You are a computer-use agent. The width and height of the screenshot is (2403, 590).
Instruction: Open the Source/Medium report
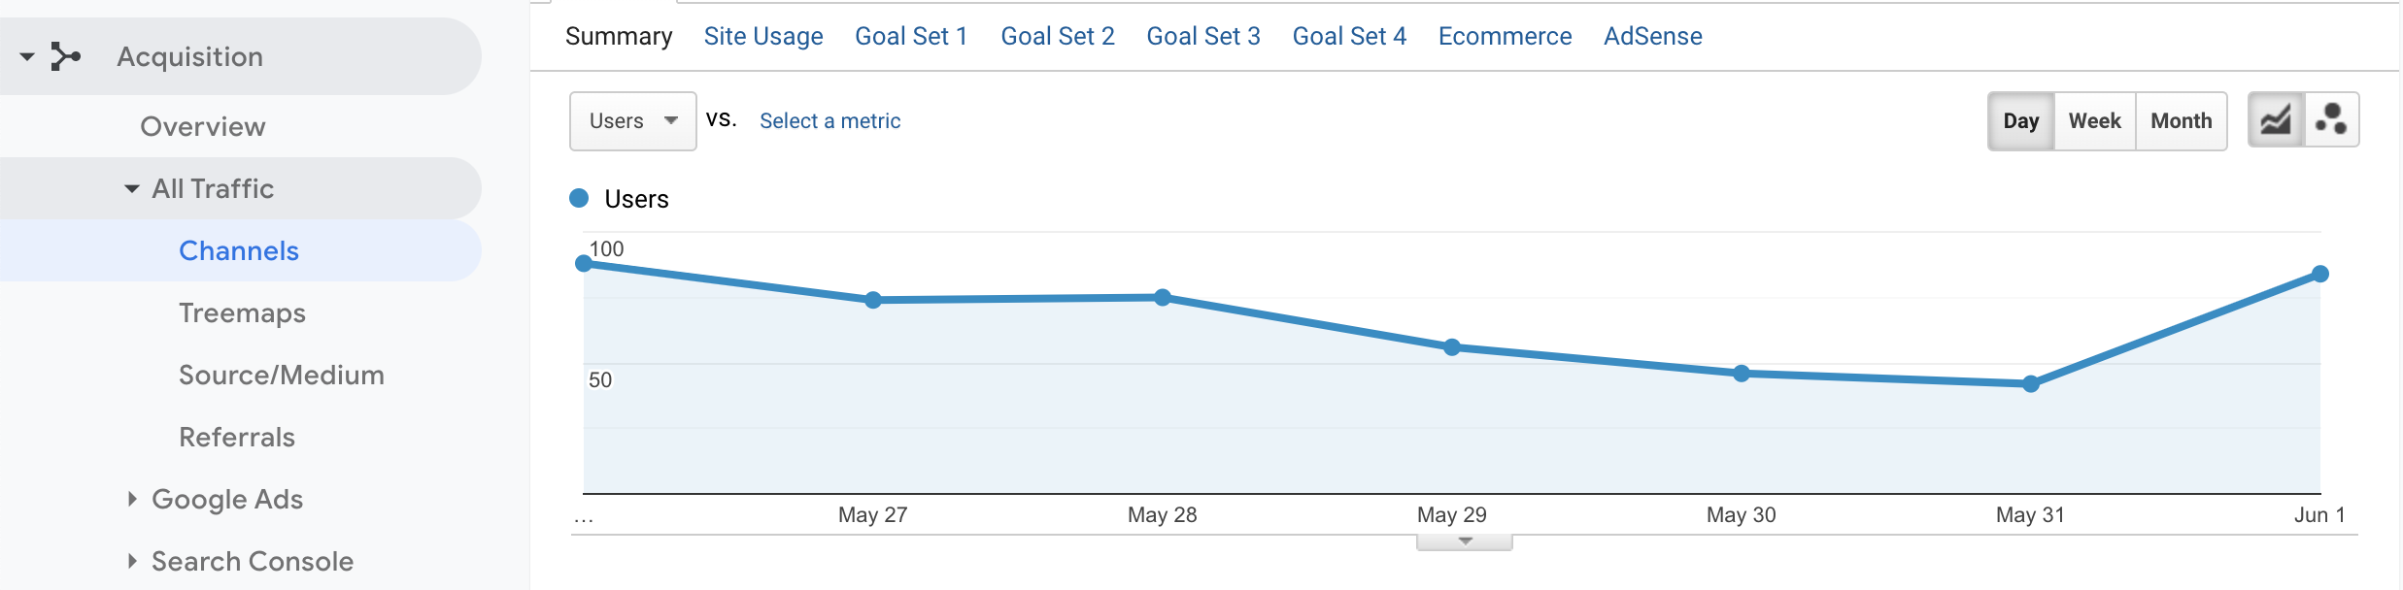[x=282, y=375]
